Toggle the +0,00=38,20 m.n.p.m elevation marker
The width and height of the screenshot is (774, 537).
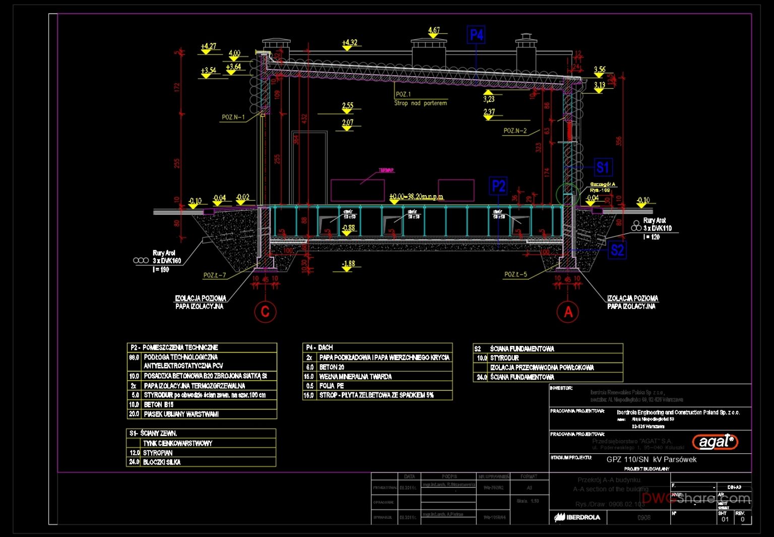click(416, 197)
